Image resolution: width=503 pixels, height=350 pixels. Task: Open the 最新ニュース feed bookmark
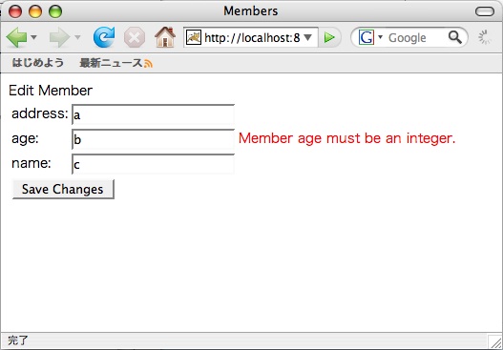click(115, 63)
